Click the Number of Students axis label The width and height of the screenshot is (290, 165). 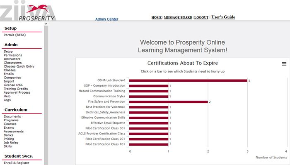[x=271, y=158]
